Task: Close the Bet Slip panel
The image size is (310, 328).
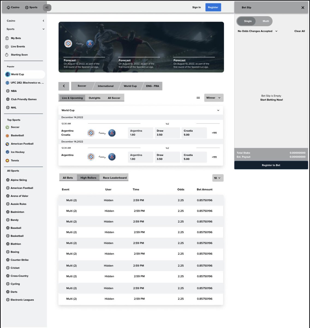Action: (x=303, y=8)
